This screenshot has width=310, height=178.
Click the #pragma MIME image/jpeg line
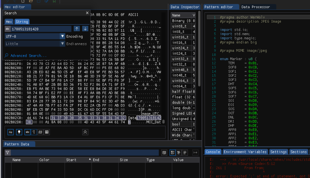[x=243, y=51]
